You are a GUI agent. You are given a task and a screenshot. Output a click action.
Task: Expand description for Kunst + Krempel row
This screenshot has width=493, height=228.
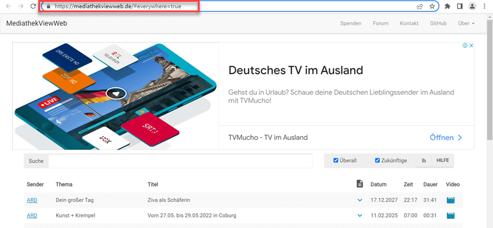click(360, 216)
